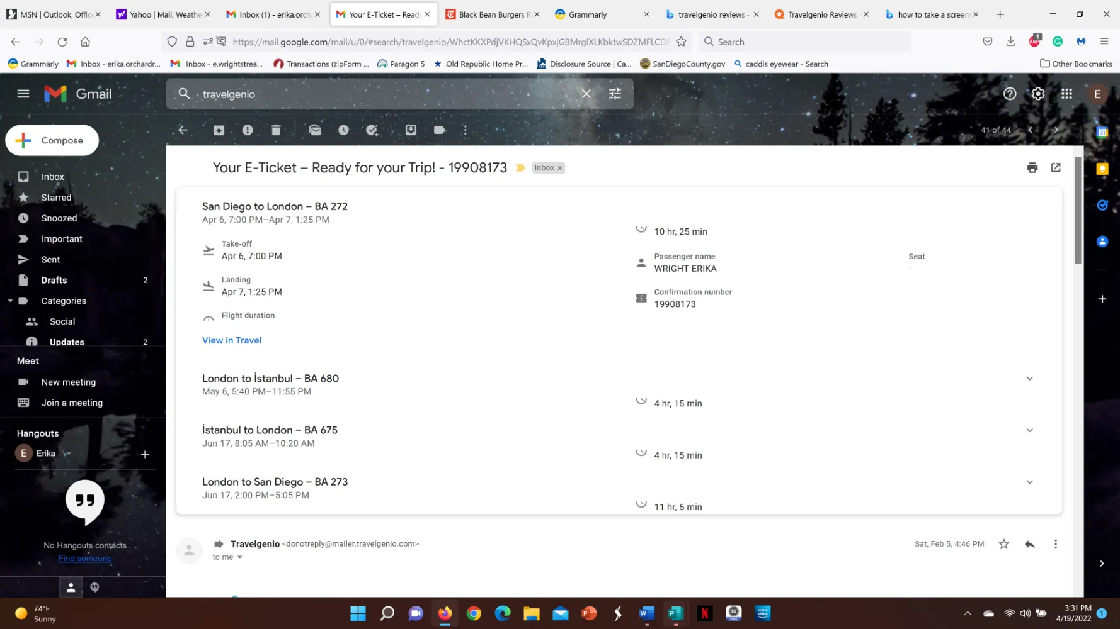Open the Windows Start menu
The width and height of the screenshot is (1120, 629).
tap(358, 613)
